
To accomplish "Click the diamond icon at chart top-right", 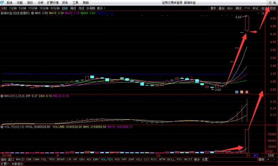I will click(x=258, y=13).
